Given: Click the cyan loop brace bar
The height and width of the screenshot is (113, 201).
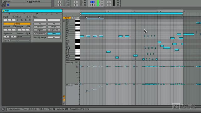Looking at the screenshot, I should coord(132,13).
